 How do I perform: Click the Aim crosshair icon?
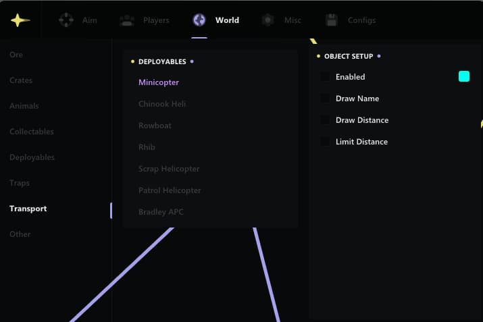(x=66, y=20)
